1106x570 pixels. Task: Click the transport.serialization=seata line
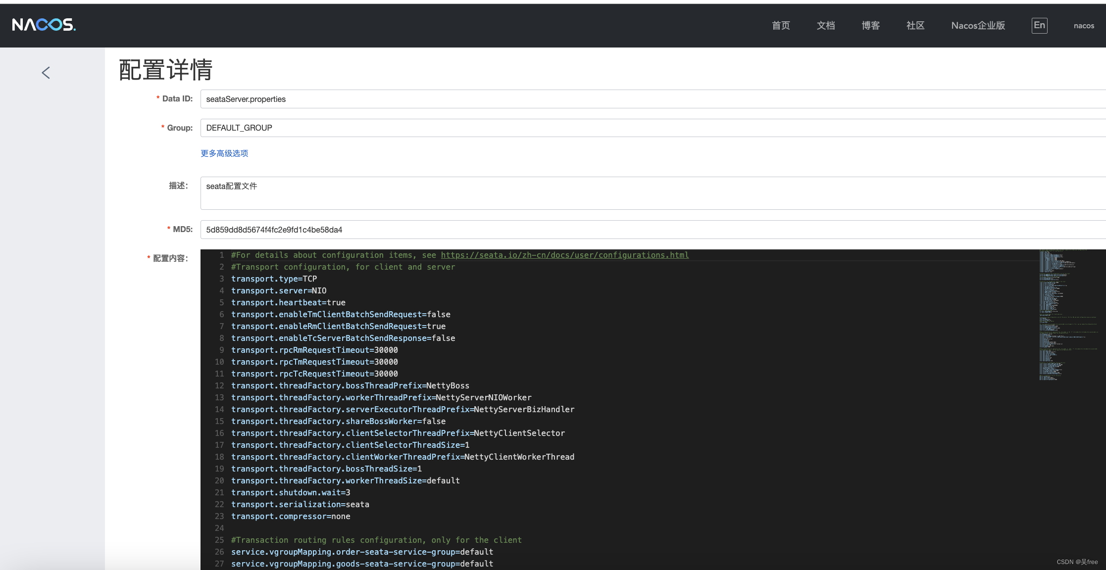point(300,505)
